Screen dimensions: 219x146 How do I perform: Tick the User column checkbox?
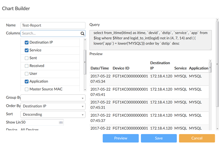pos(27,74)
